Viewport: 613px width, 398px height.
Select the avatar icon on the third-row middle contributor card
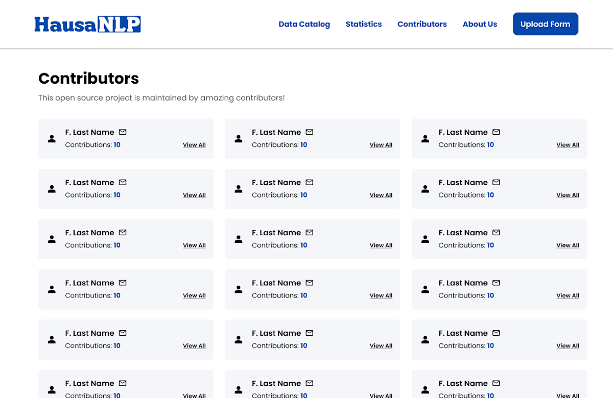(x=239, y=239)
